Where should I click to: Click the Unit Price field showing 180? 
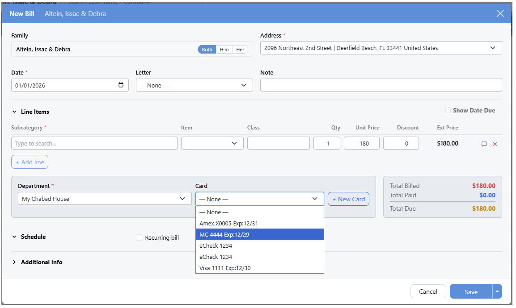(x=361, y=143)
